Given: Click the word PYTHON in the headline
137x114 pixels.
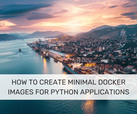Looking at the screenshot, I should (64, 92).
